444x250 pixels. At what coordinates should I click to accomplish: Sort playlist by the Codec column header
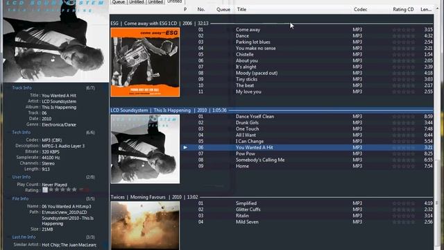click(360, 9)
